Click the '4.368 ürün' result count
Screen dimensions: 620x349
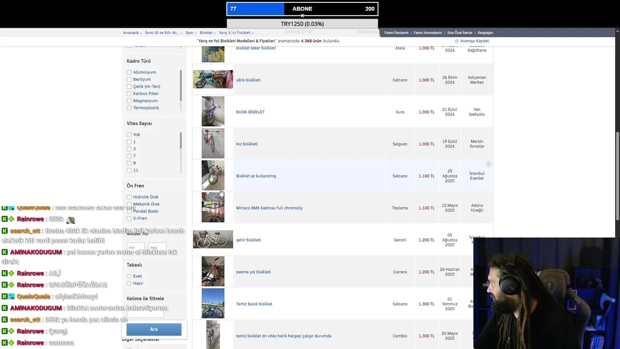coord(311,41)
